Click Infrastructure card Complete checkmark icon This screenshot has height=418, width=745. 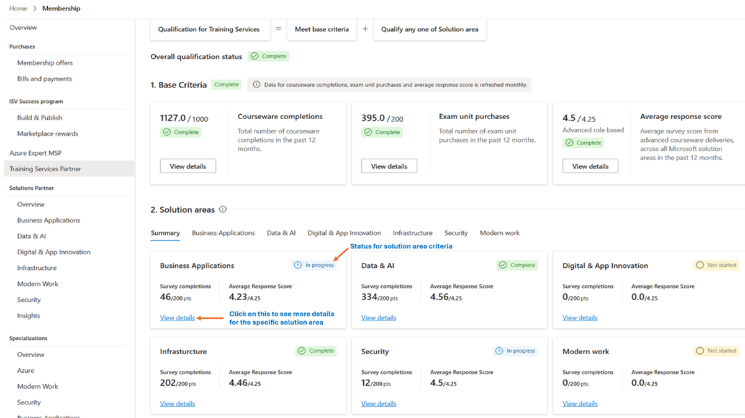(x=302, y=351)
